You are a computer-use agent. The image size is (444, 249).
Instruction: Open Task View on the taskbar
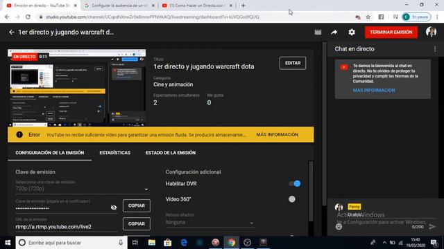coord(135,243)
